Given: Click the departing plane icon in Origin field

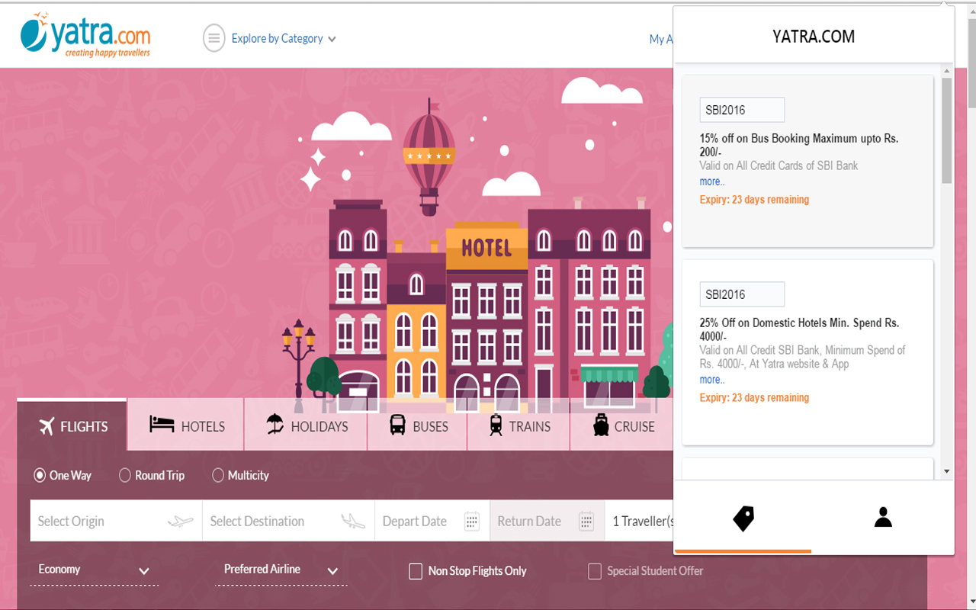Looking at the screenshot, I should pos(181,522).
